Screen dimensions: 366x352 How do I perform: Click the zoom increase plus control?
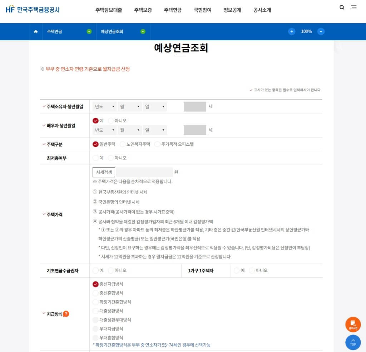click(x=292, y=31)
